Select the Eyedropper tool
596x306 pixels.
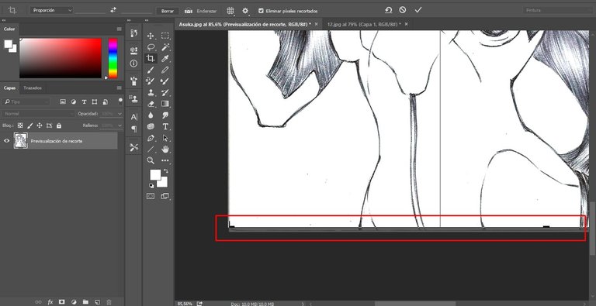click(165, 58)
